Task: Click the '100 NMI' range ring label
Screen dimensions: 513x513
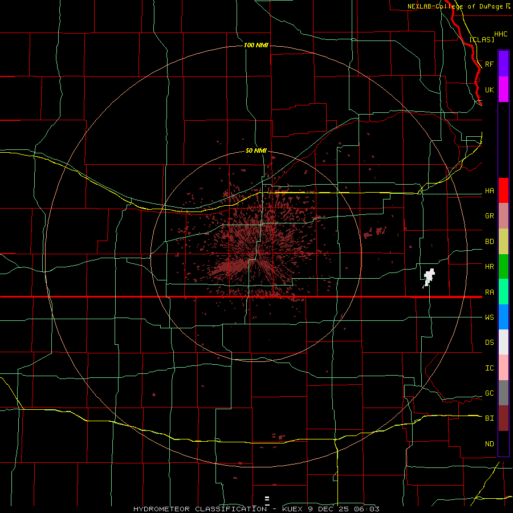Action: (x=256, y=45)
